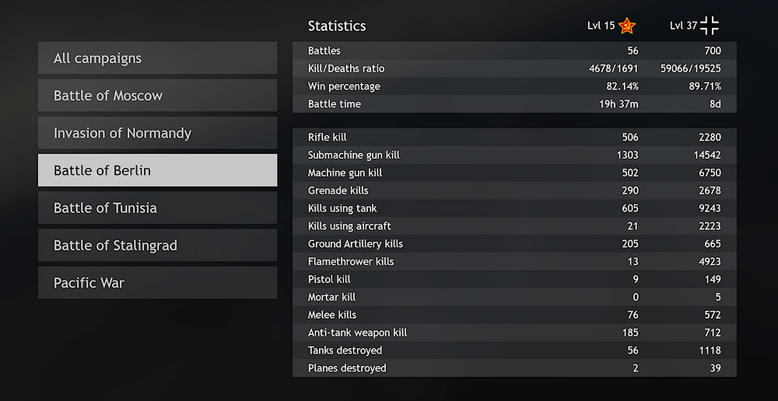Click the Statistics heading

(x=337, y=26)
